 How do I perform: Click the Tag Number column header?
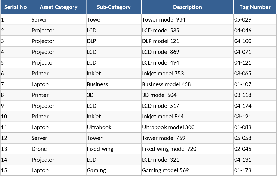(x=255, y=7)
